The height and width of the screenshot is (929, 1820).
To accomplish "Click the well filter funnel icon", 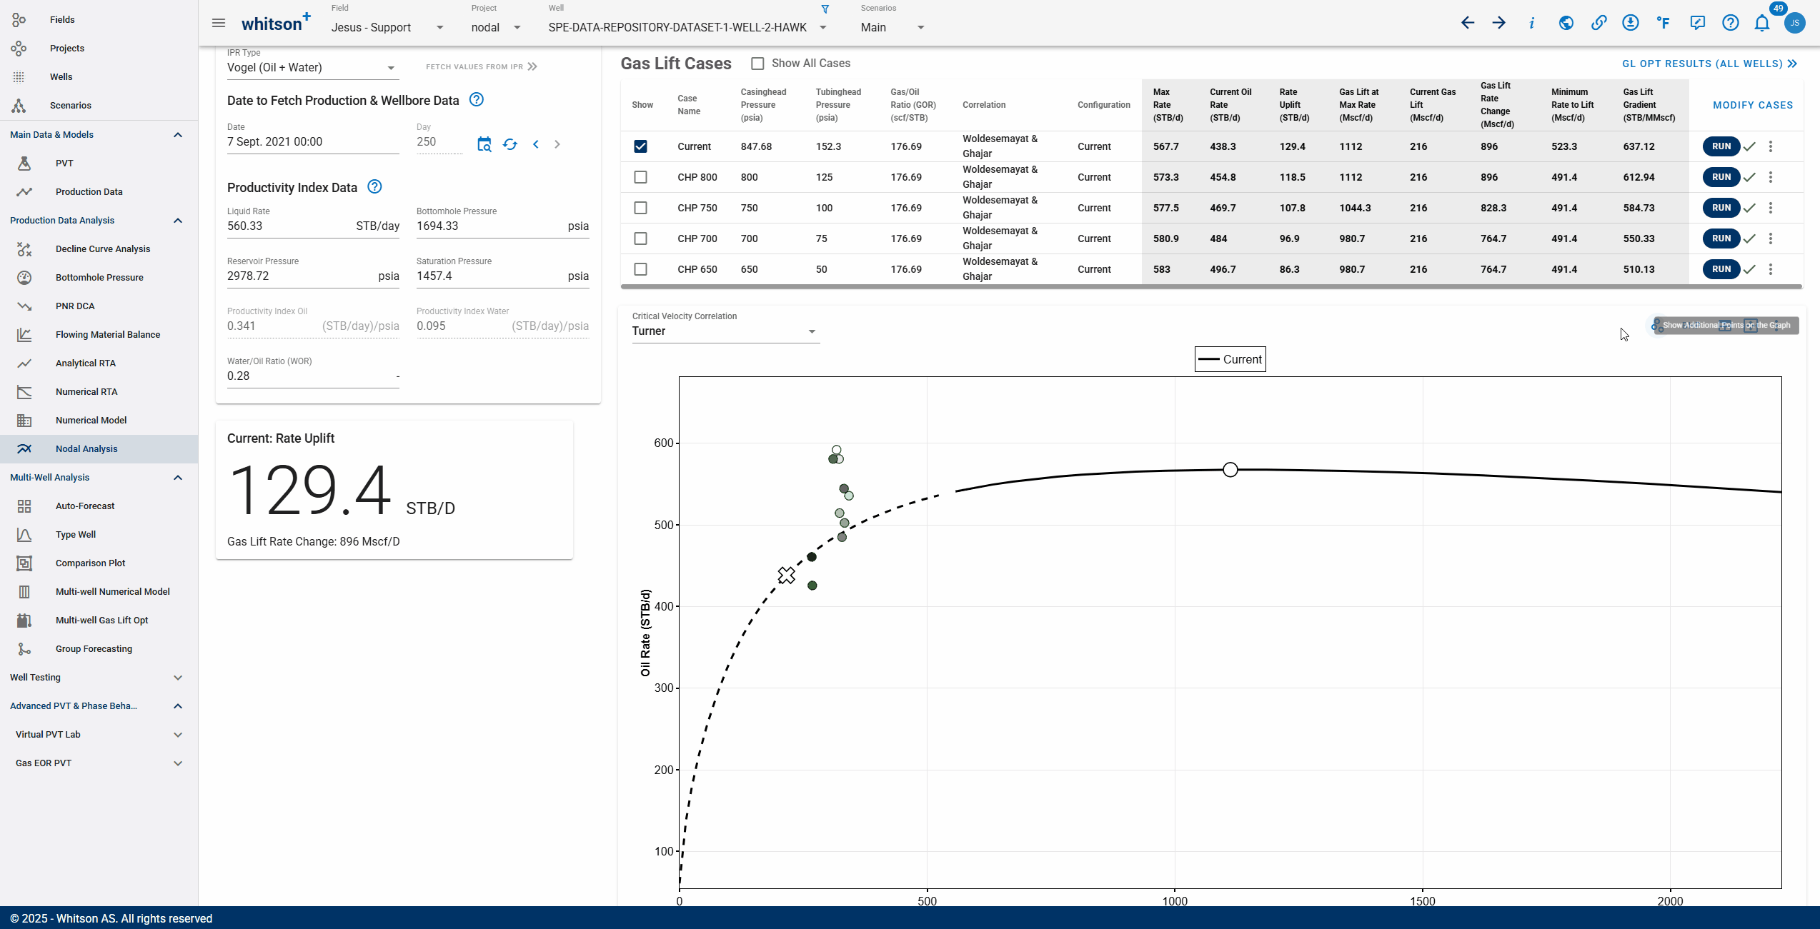I will point(825,9).
